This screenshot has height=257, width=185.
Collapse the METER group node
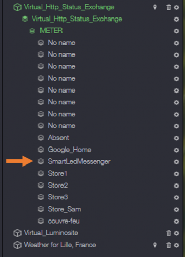pyautogui.click(x=32, y=31)
